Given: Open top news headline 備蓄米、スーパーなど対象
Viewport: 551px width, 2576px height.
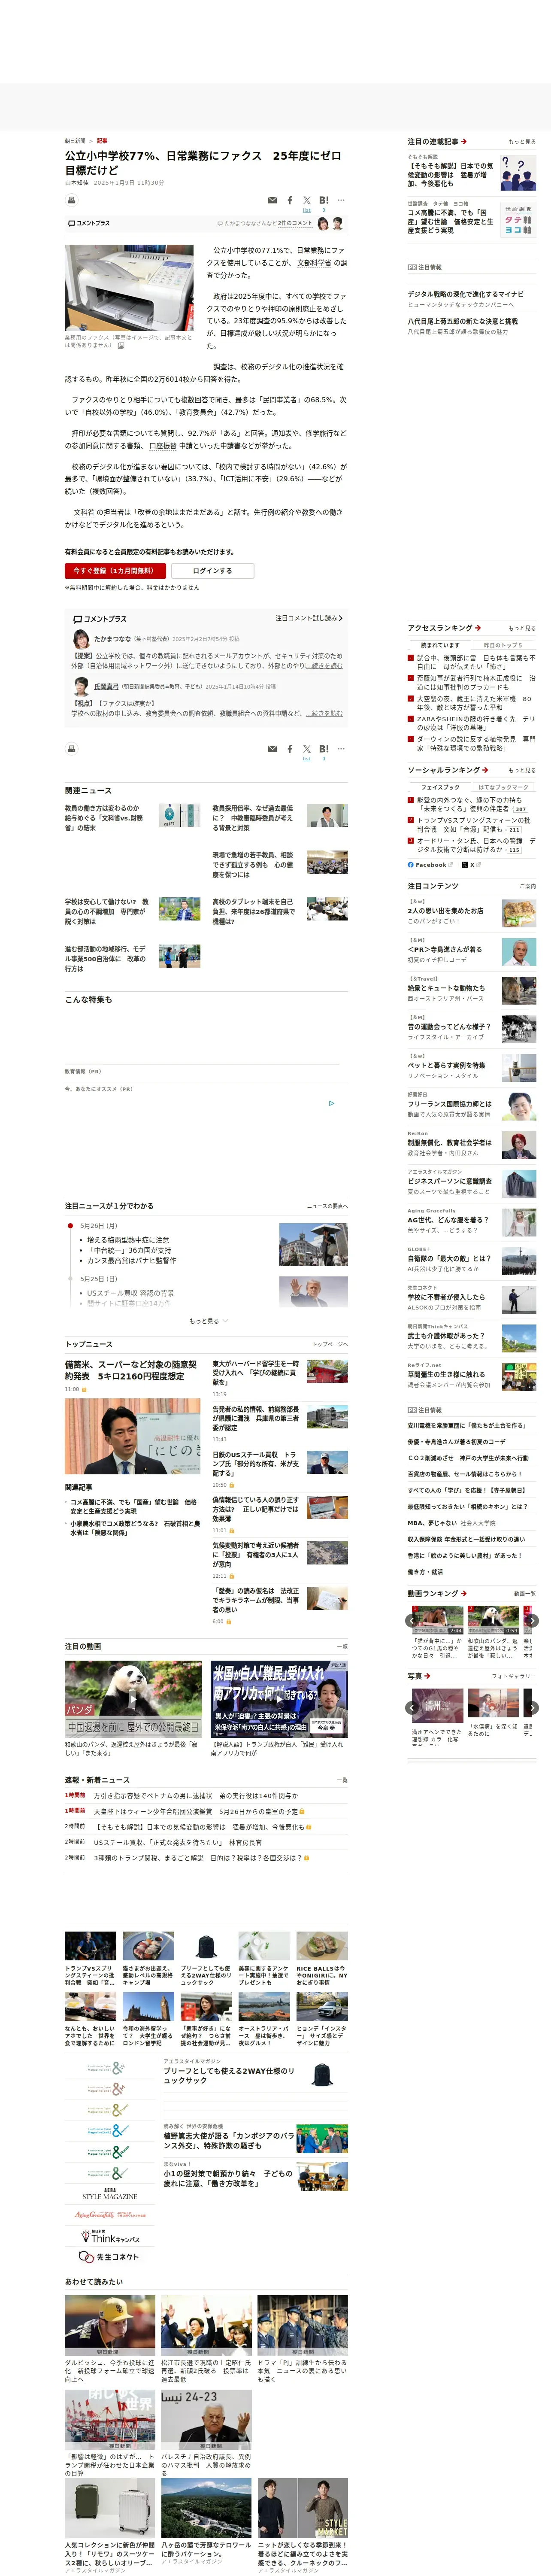Looking at the screenshot, I should coord(131,1370).
